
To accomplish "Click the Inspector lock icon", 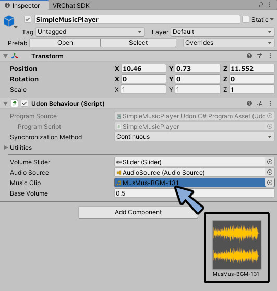I will click(261, 5).
